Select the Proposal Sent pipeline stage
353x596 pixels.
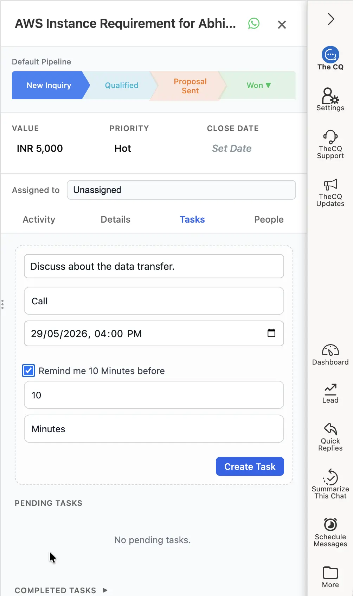pyautogui.click(x=190, y=86)
